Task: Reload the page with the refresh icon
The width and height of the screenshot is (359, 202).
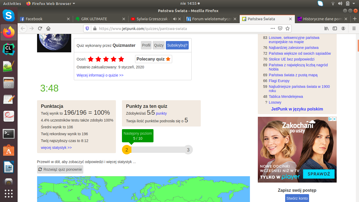Action: click(x=40, y=28)
